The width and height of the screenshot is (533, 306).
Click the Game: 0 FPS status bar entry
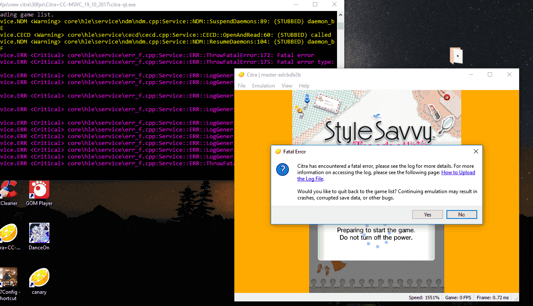(x=458, y=298)
